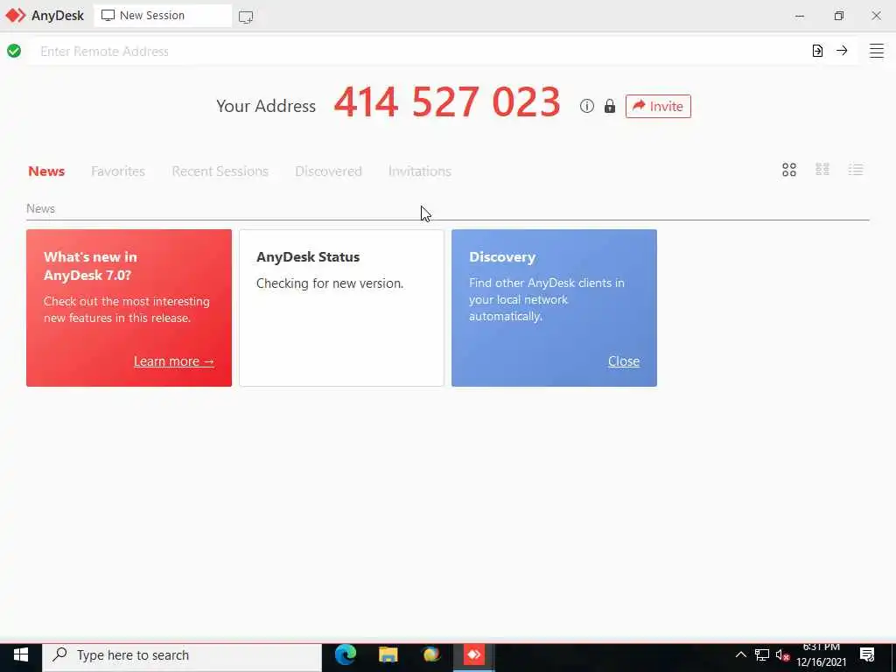
Task: Open the Invitations tab
Action: 419,171
